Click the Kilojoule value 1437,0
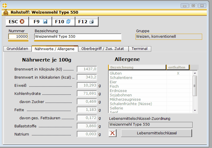The height and width of the screenshot is (148, 212). [87, 69]
